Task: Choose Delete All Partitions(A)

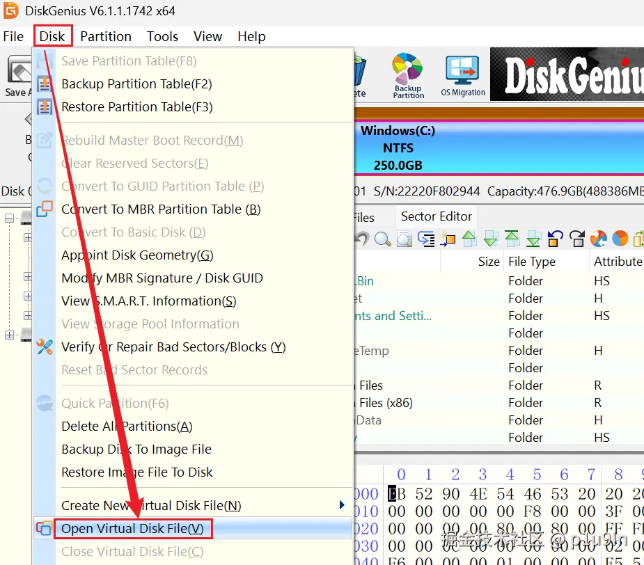Action: [193, 427]
